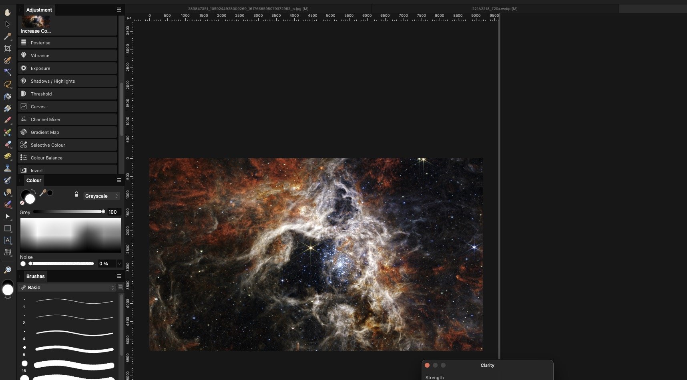The height and width of the screenshot is (380, 687).
Task: Add a Colour Balance adjustment
Action: coord(67,158)
